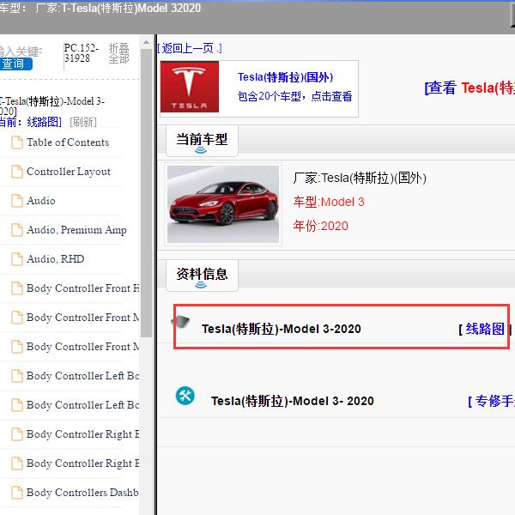
Task: Click the blue 查询 search button
Action: (15, 64)
